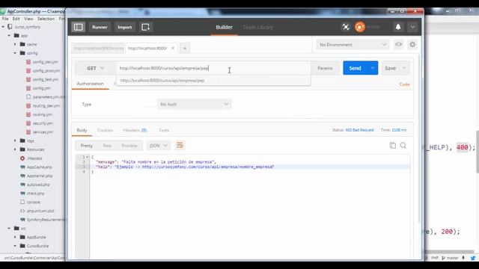Open autoload.php in the file tree
The height and width of the screenshot is (269, 479).
click(38, 185)
